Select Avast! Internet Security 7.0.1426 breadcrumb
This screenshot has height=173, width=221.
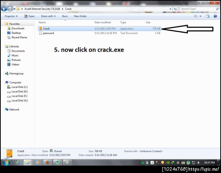coord(42,9)
